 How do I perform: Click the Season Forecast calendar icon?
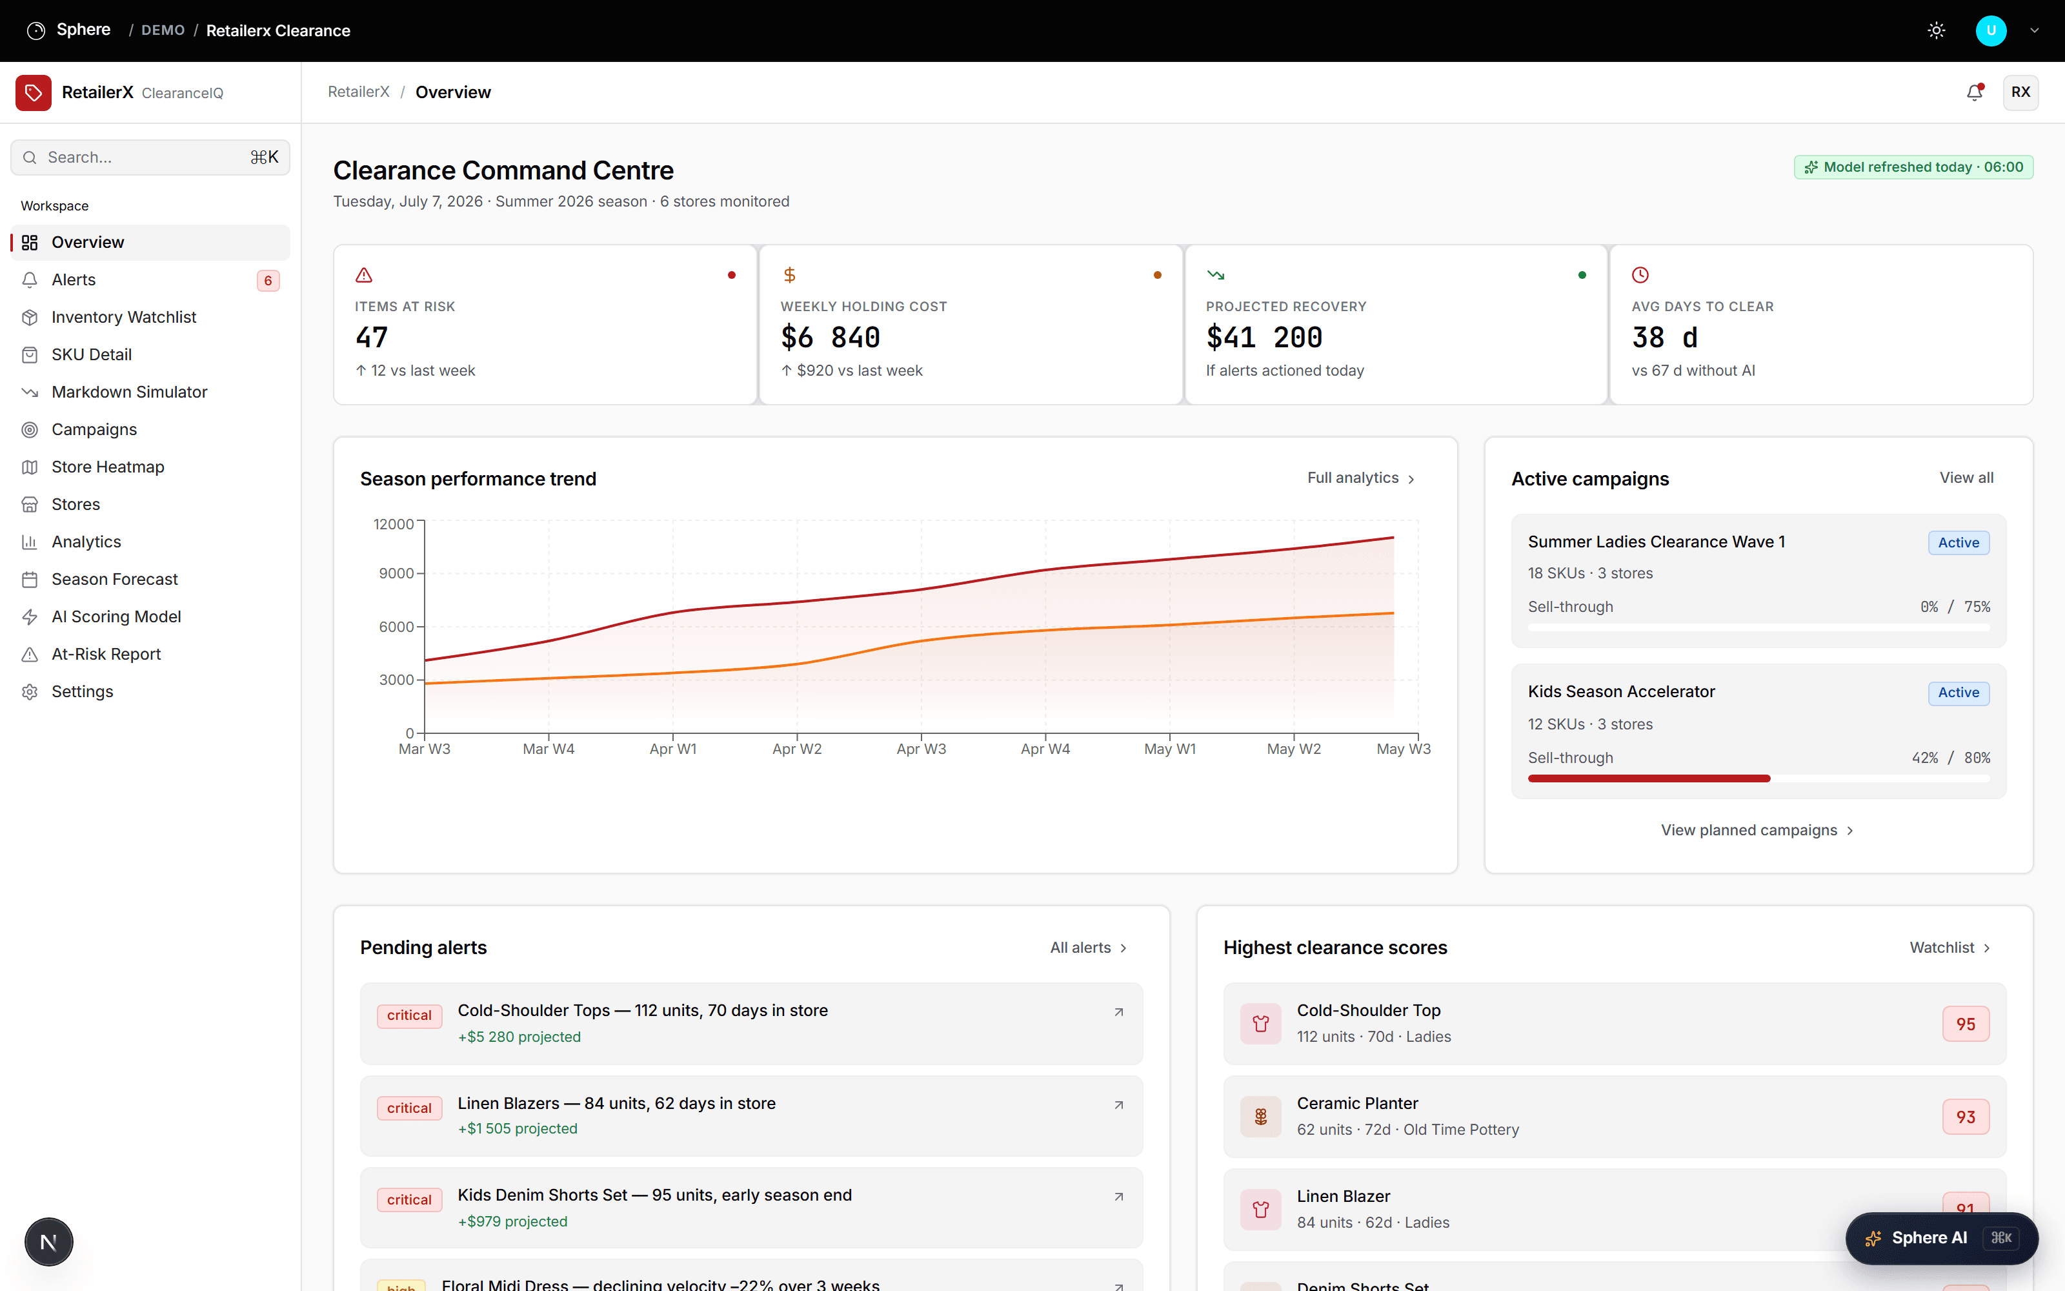(30, 580)
